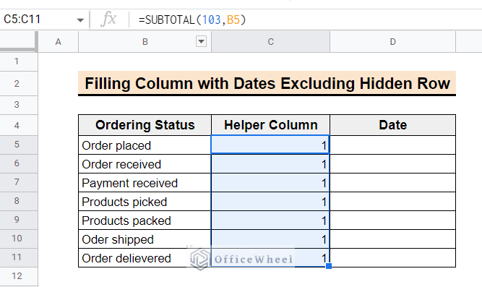This screenshot has width=482, height=287.
Task: Click the 'Date' header cell
Action: pos(392,125)
